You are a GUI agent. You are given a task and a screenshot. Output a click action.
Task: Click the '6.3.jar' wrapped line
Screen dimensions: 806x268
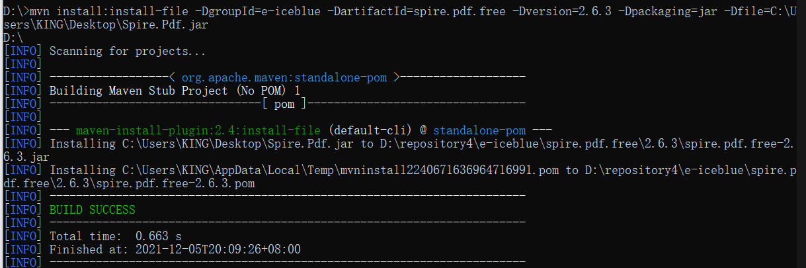pyautogui.click(x=26, y=157)
